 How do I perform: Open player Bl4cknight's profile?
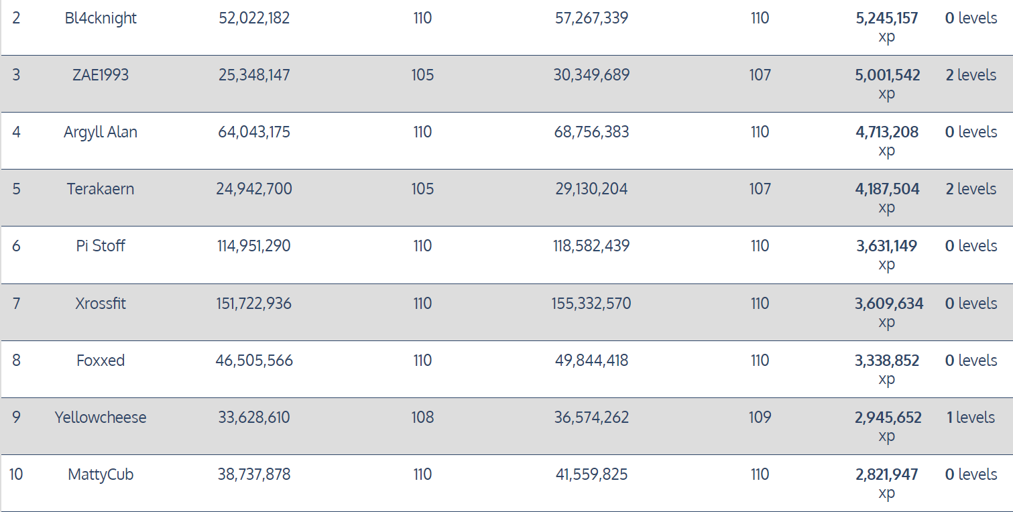pos(101,18)
